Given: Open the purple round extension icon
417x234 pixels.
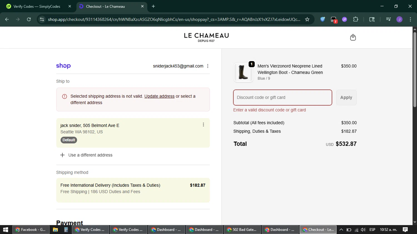Looking at the screenshot, I should point(344,19).
